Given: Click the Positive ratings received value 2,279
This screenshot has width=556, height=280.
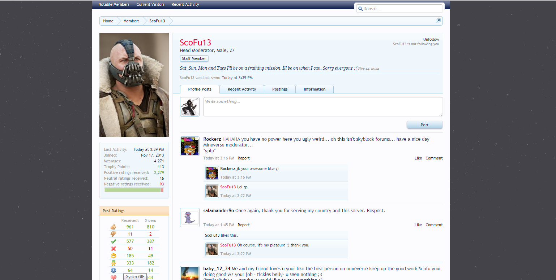Looking at the screenshot, I should pyautogui.click(x=159, y=172).
